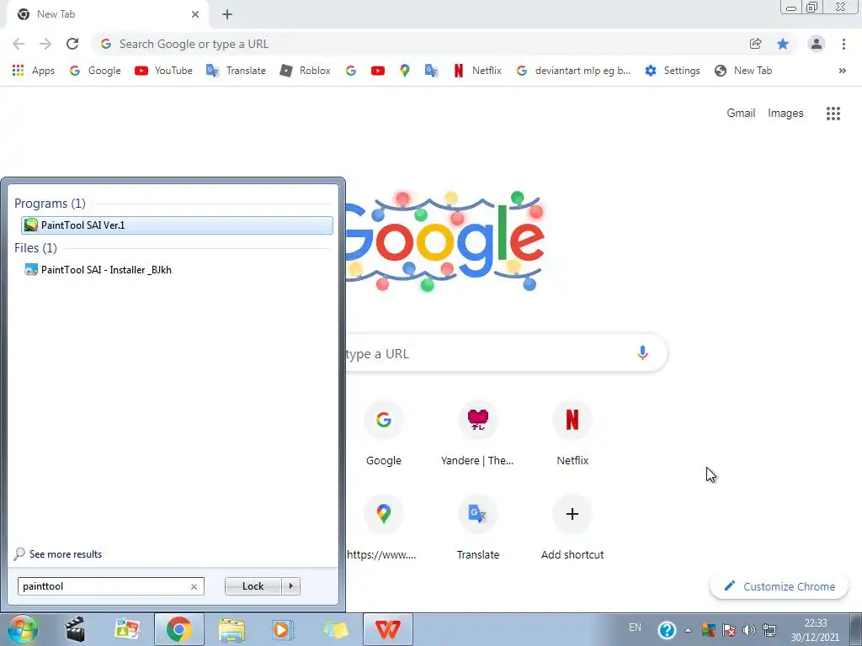Click the voice search microphone
Image resolution: width=862 pixels, height=646 pixels.
click(x=642, y=352)
